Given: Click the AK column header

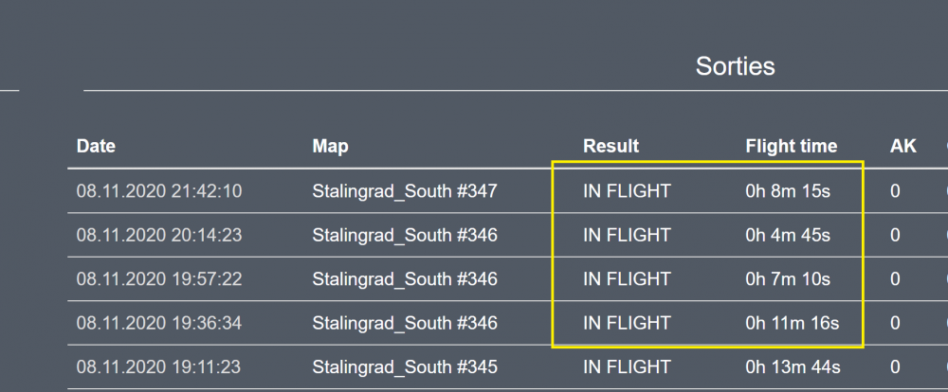Looking at the screenshot, I should pos(902,146).
